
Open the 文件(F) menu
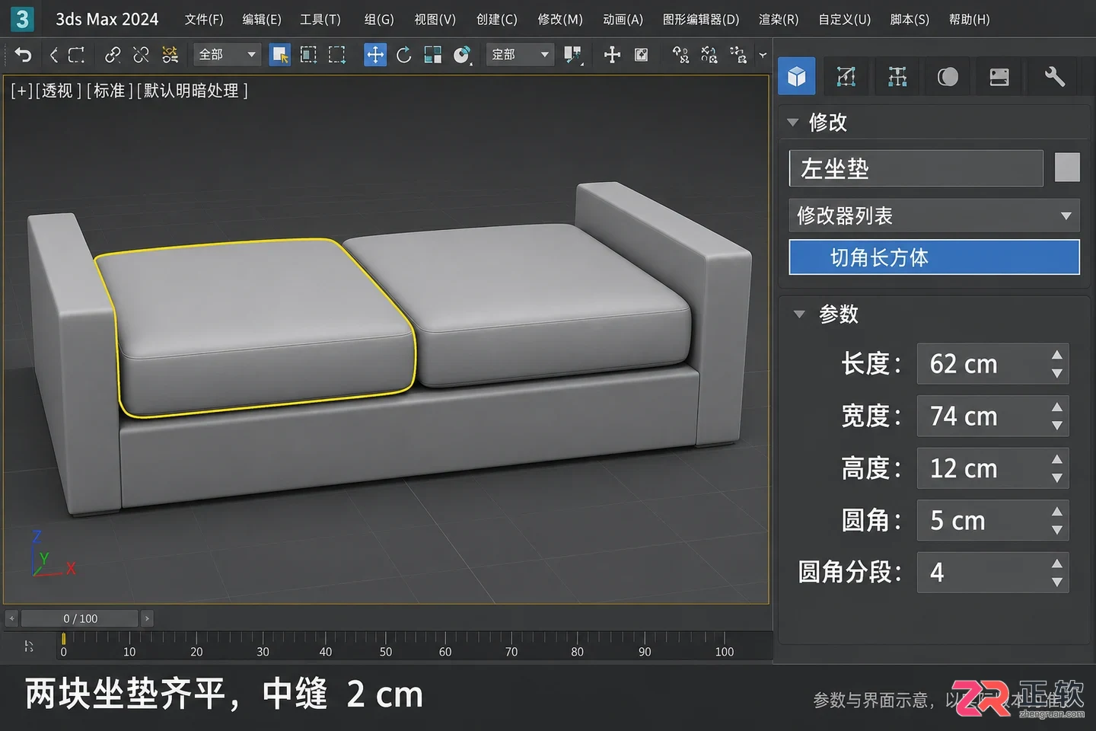click(204, 20)
